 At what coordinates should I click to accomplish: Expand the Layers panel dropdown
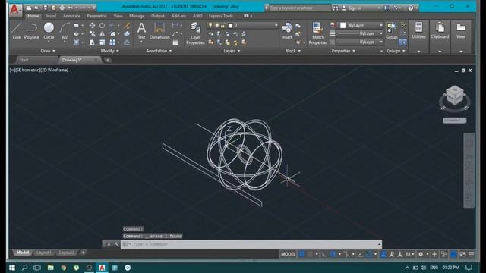point(232,51)
